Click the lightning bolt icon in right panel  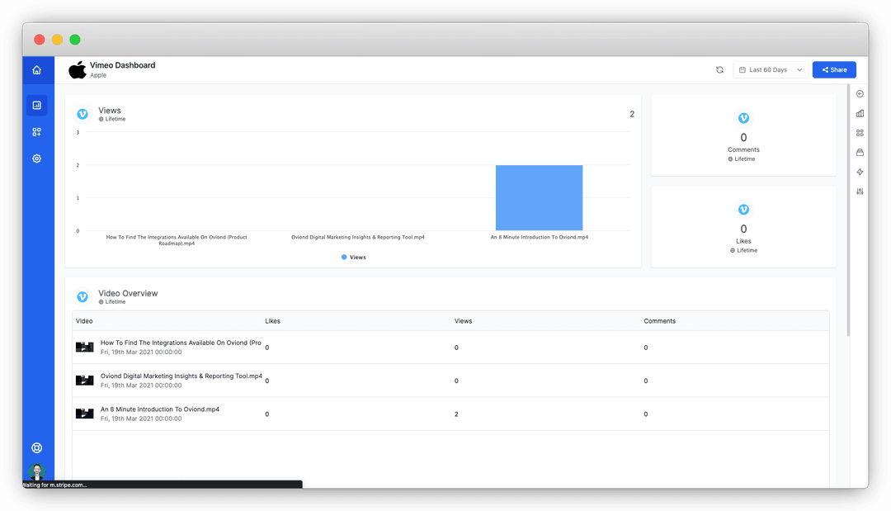point(860,172)
